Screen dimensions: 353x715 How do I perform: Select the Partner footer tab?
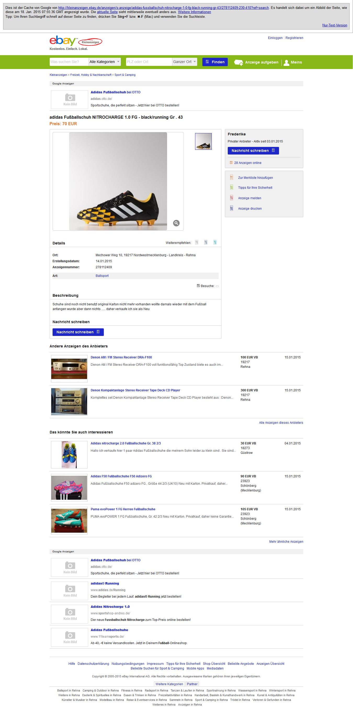(x=192, y=684)
